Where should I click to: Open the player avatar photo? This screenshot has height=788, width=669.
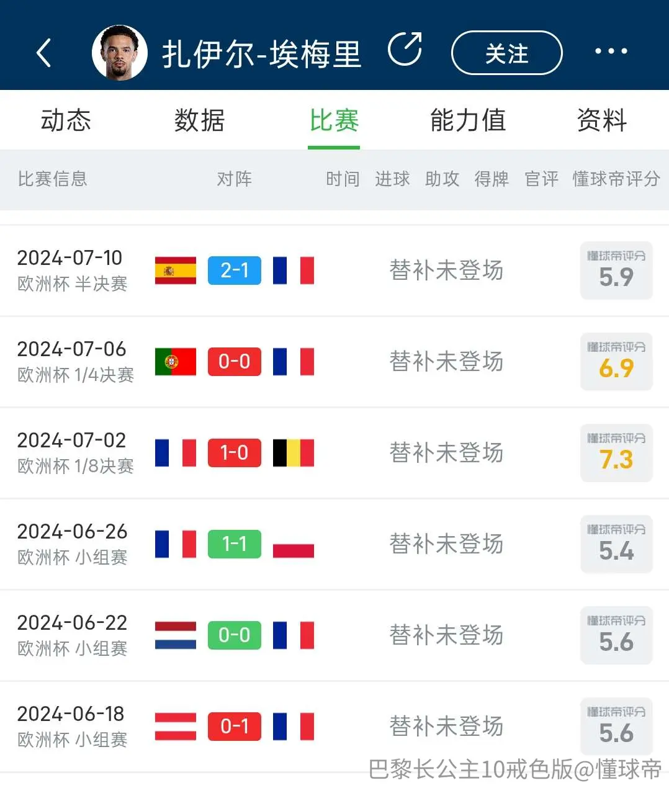click(120, 53)
